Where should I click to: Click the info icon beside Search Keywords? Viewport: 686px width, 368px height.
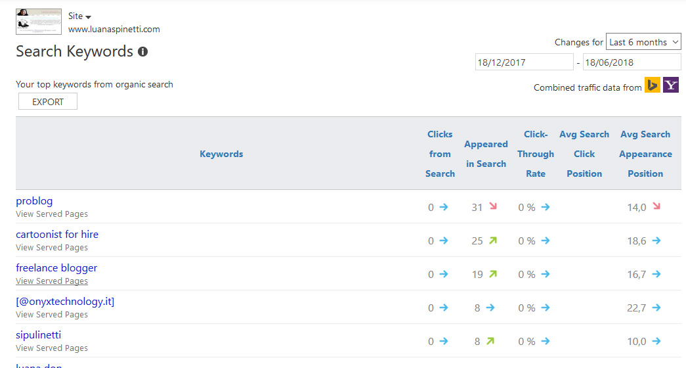tap(142, 52)
